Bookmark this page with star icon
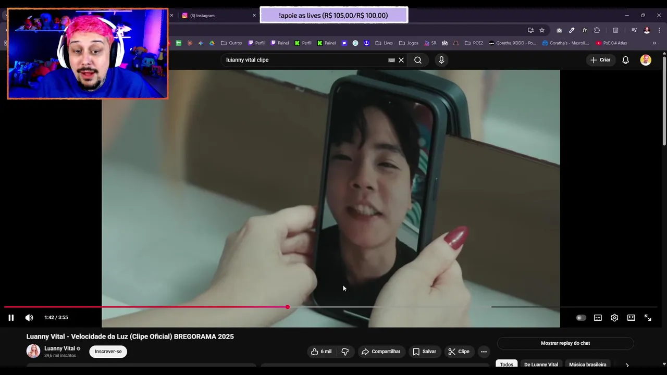Screen dimensions: 667x375 (542, 30)
